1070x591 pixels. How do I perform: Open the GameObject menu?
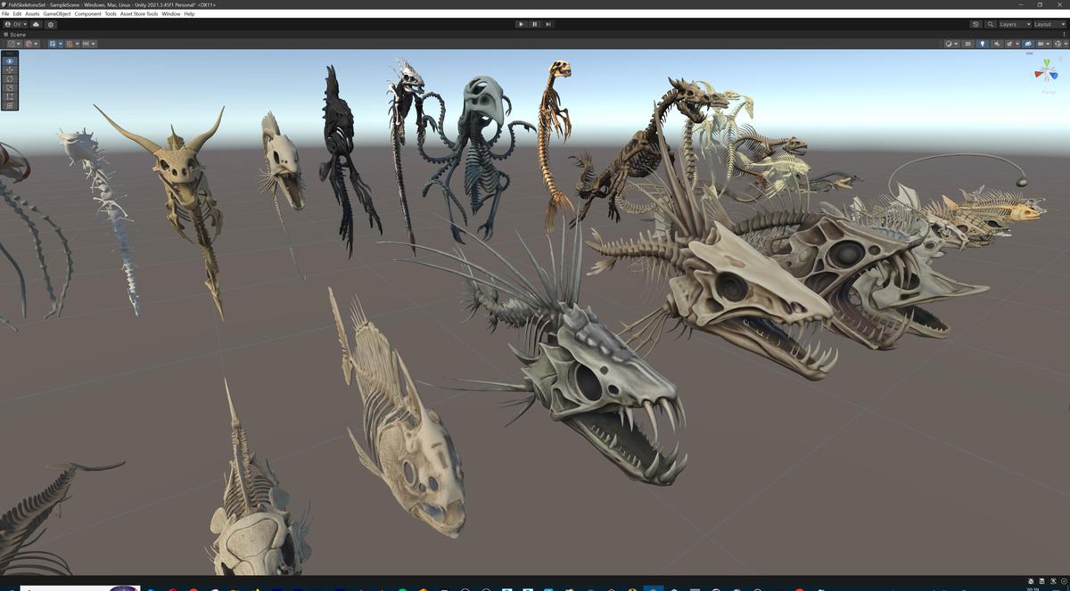(56, 13)
